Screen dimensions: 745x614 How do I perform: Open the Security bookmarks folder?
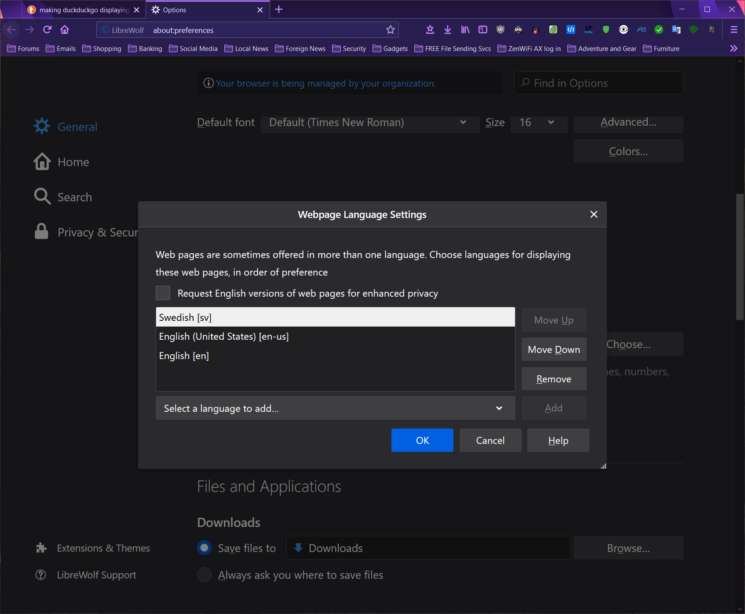[349, 49]
